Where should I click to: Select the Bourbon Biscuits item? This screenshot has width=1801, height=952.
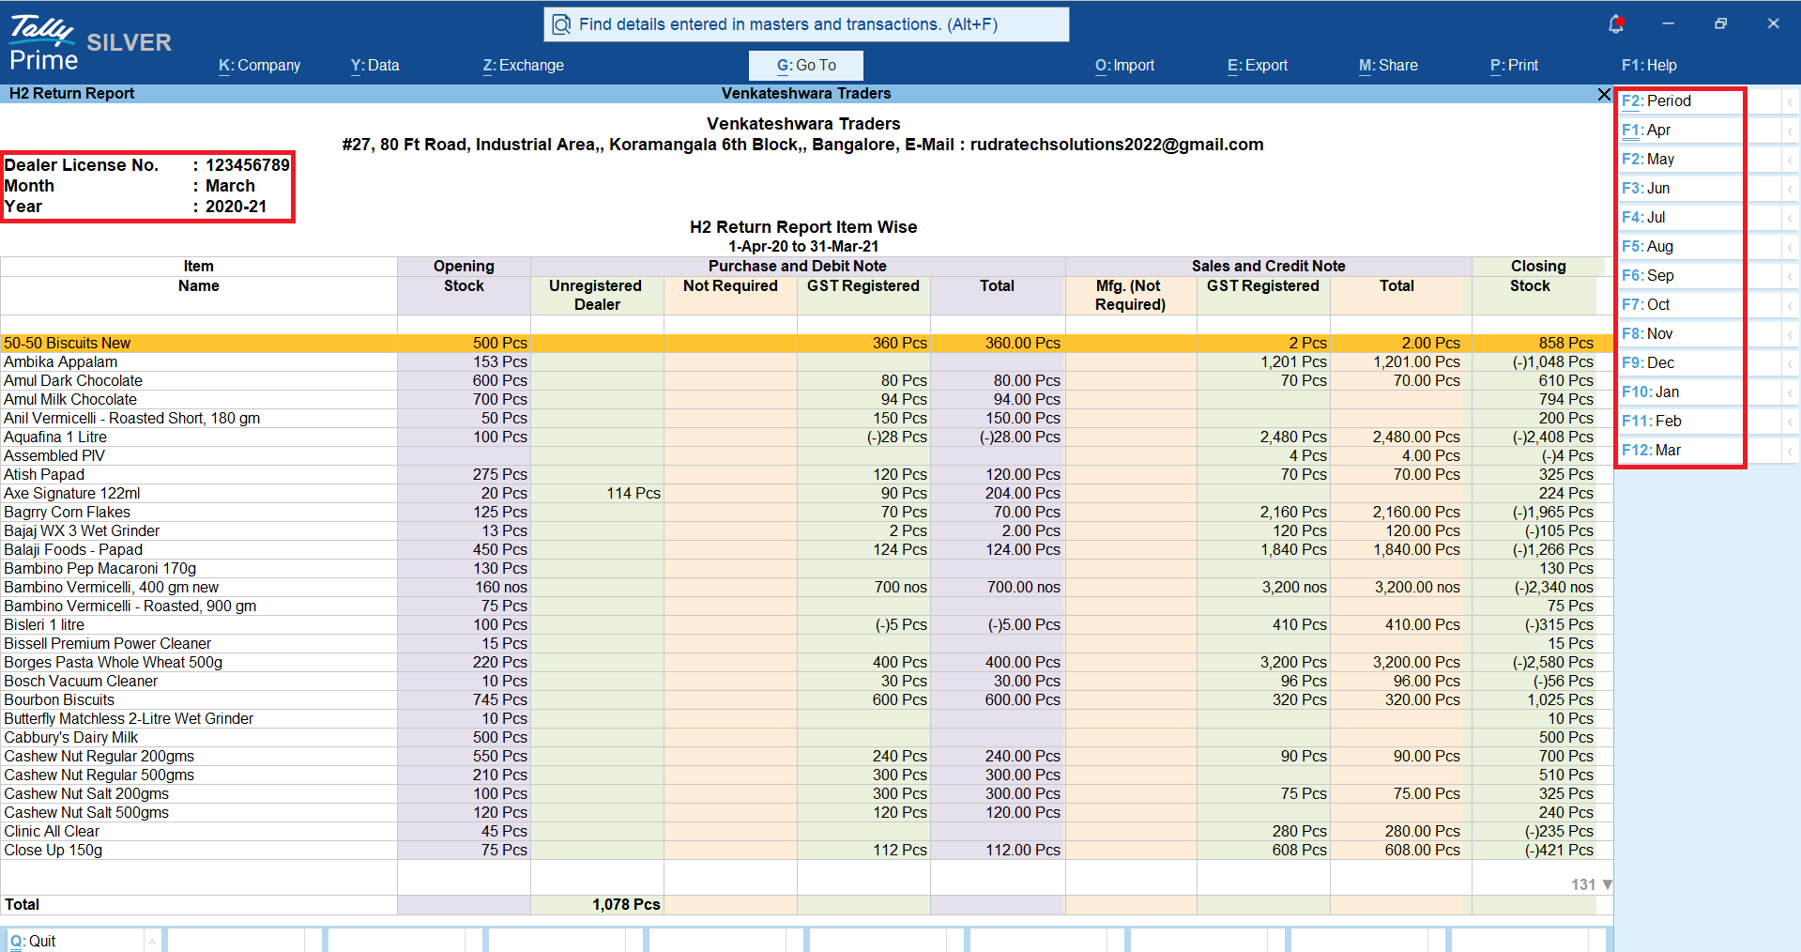click(59, 700)
